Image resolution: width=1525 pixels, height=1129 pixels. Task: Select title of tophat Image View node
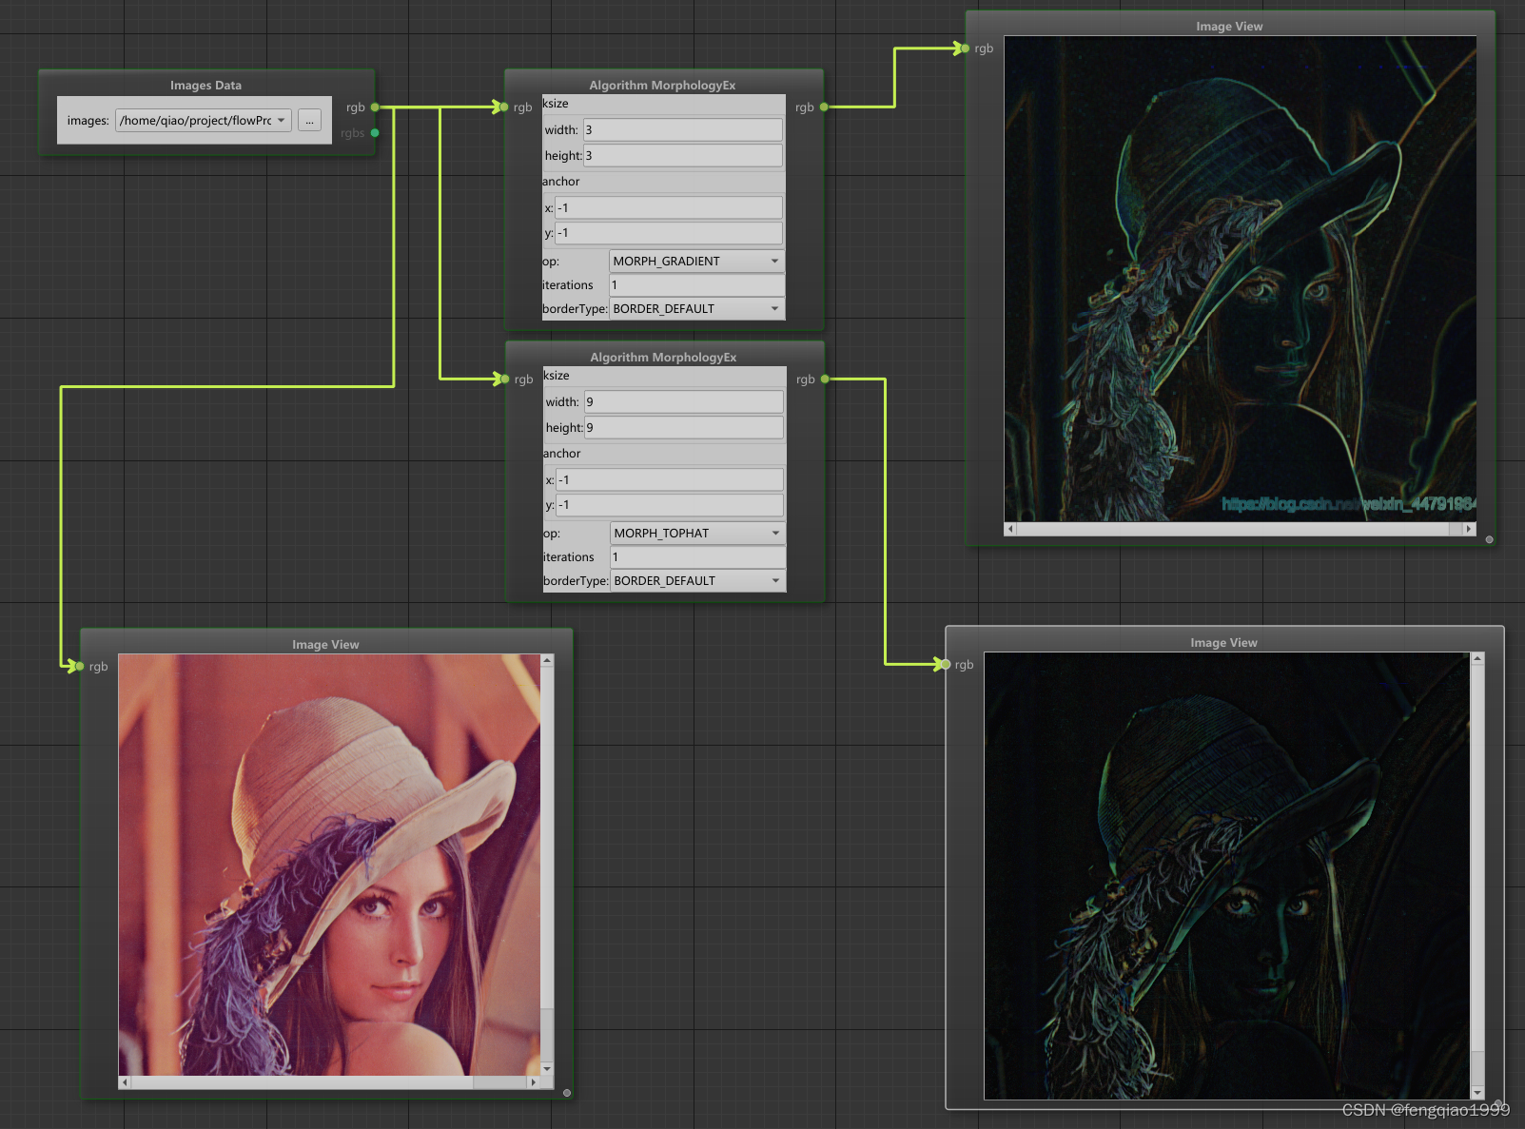[x=1223, y=643]
